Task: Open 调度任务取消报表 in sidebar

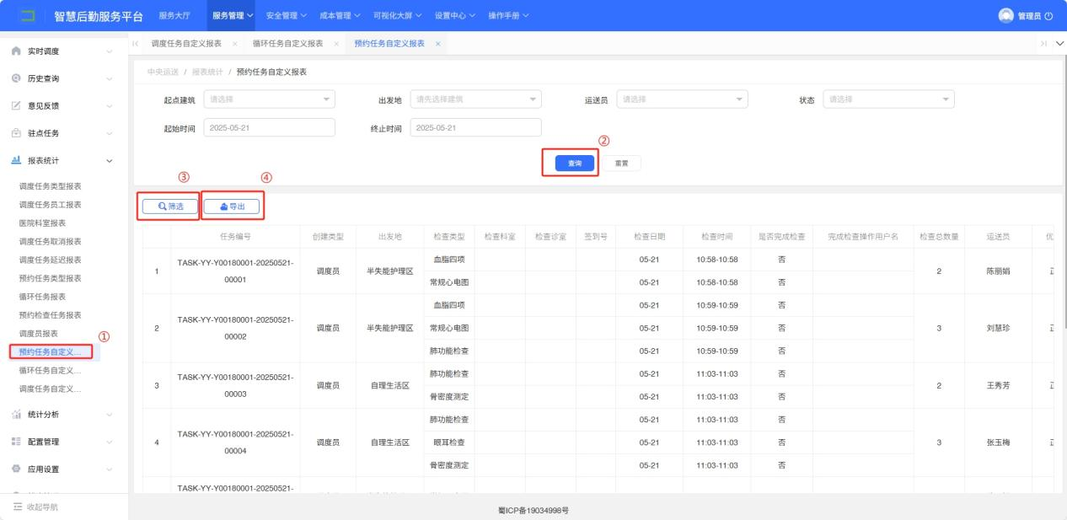Action: [51, 241]
